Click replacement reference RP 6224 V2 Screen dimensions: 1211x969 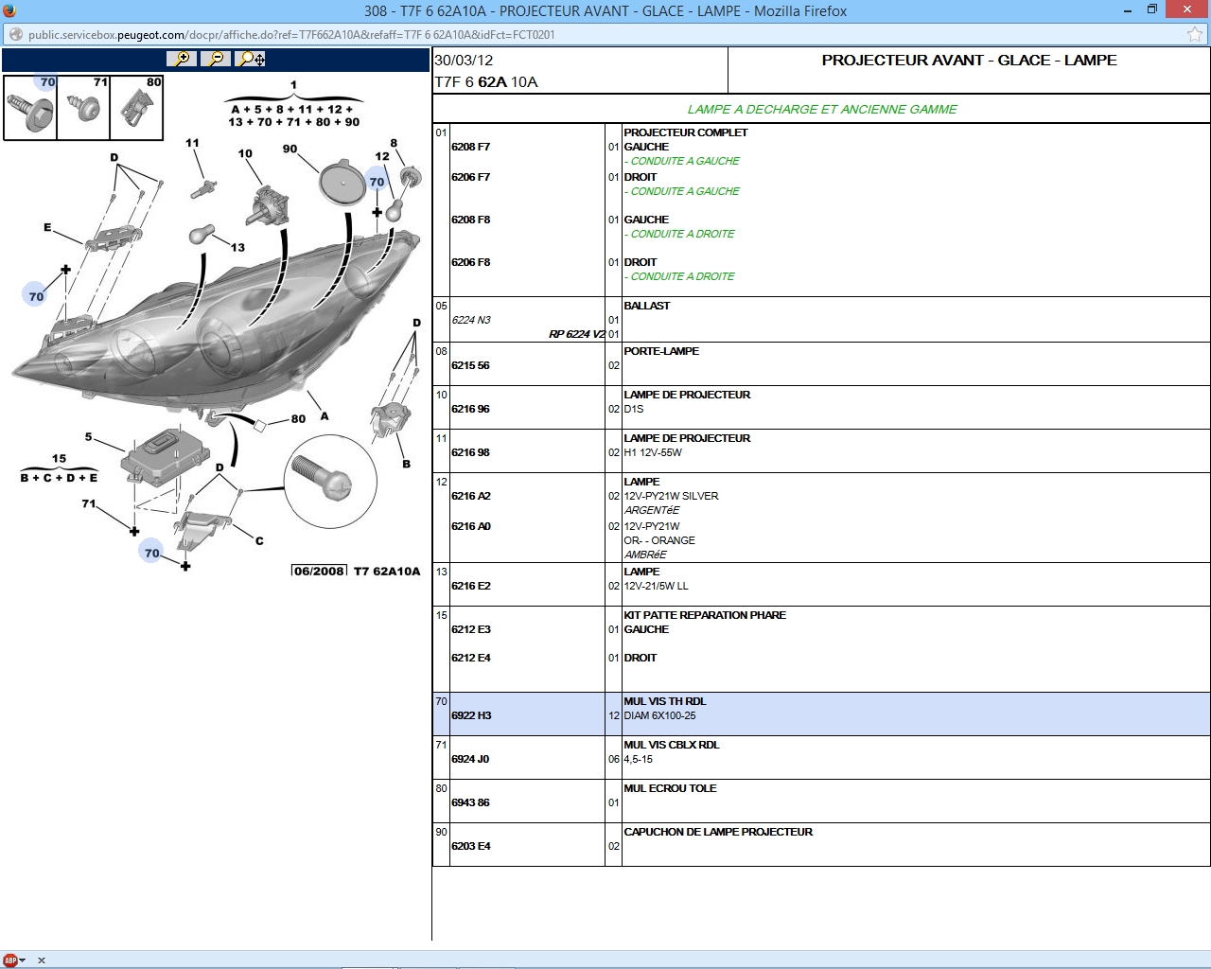click(x=575, y=334)
